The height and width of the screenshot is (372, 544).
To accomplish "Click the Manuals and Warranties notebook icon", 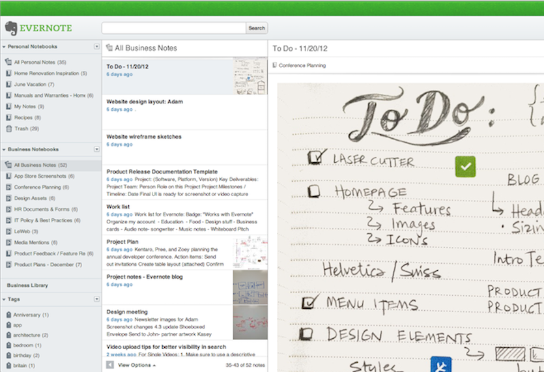I will [8, 95].
